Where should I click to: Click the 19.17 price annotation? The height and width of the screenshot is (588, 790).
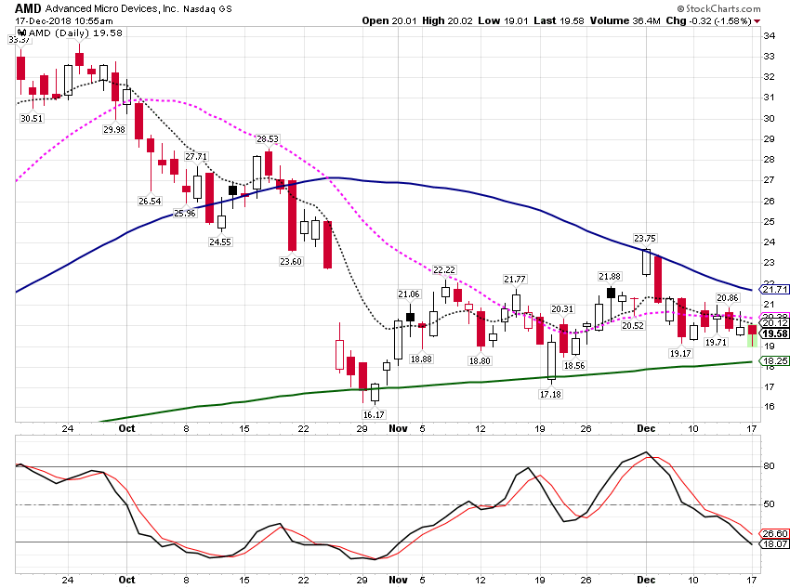680,353
